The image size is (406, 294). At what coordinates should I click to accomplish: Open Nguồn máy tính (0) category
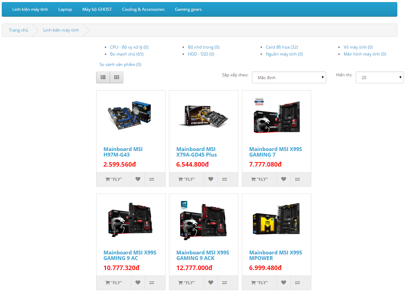pos(284,54)
